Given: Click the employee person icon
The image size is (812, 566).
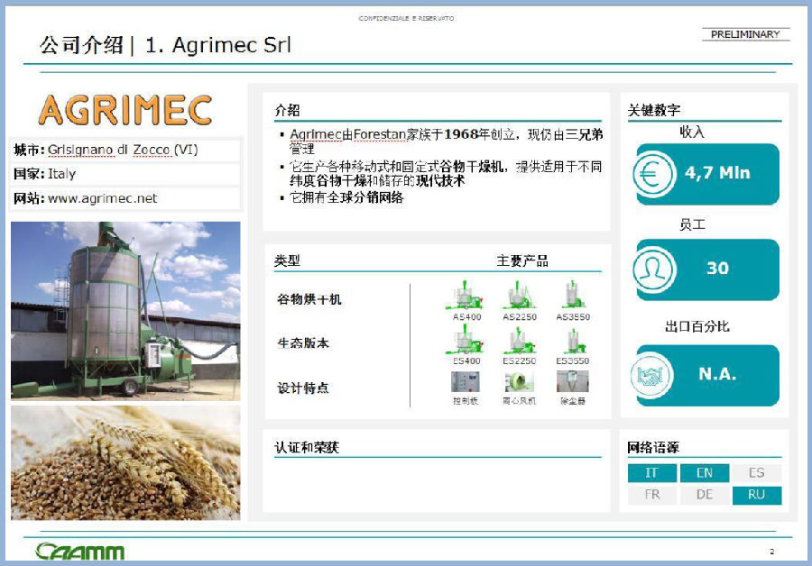Looking at the screenshot, I should click(654, 269).
